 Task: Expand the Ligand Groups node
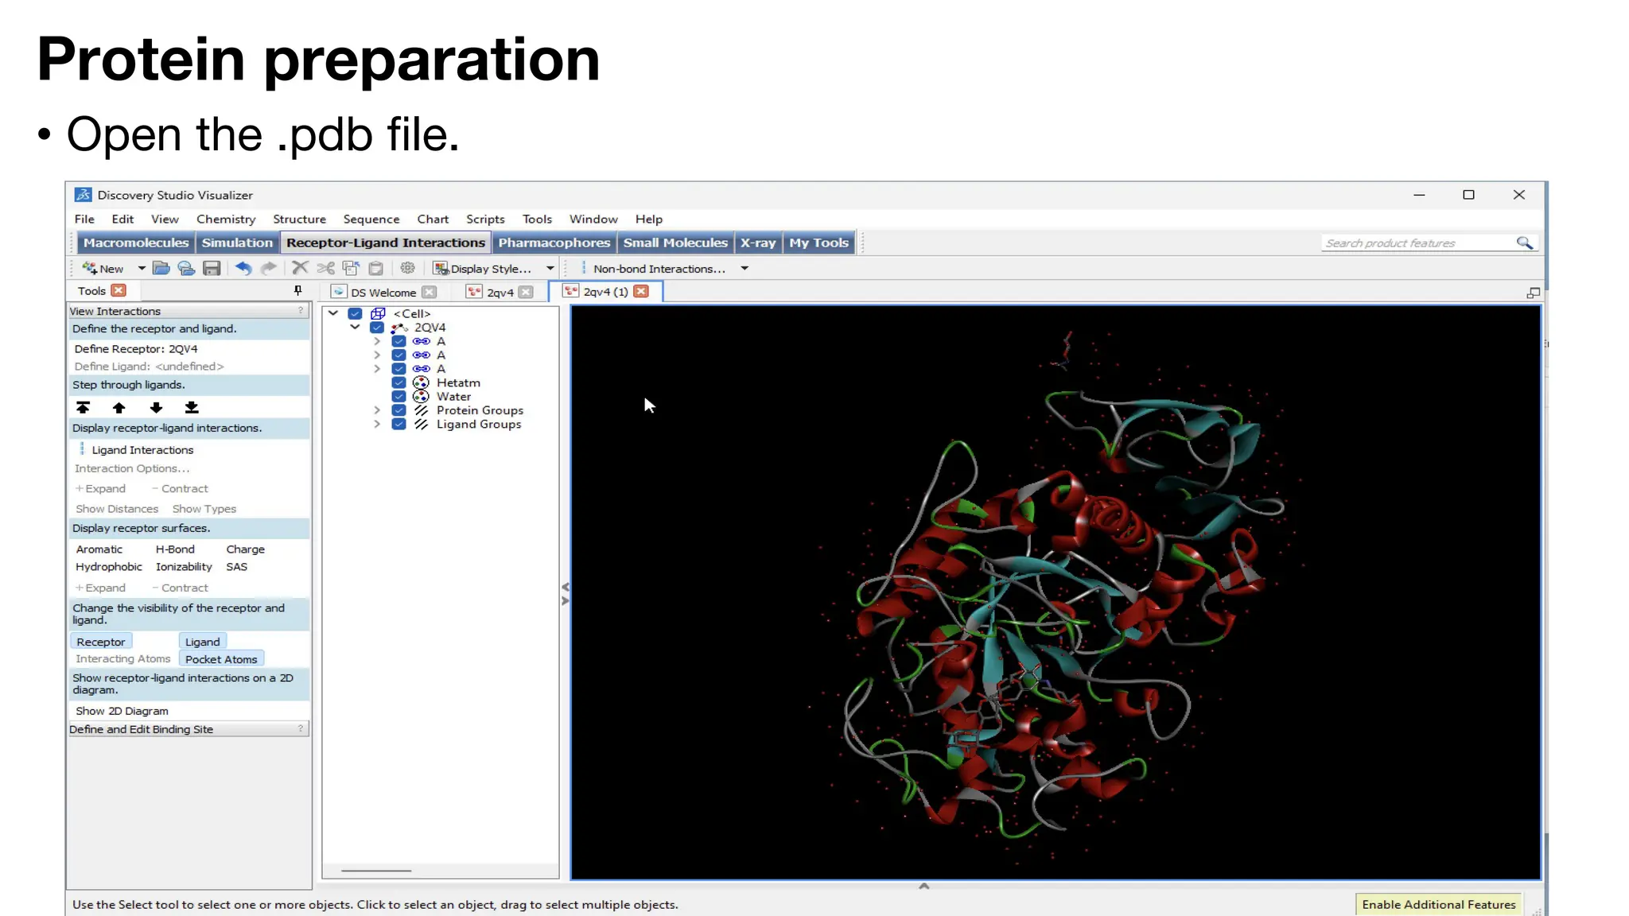377,425
